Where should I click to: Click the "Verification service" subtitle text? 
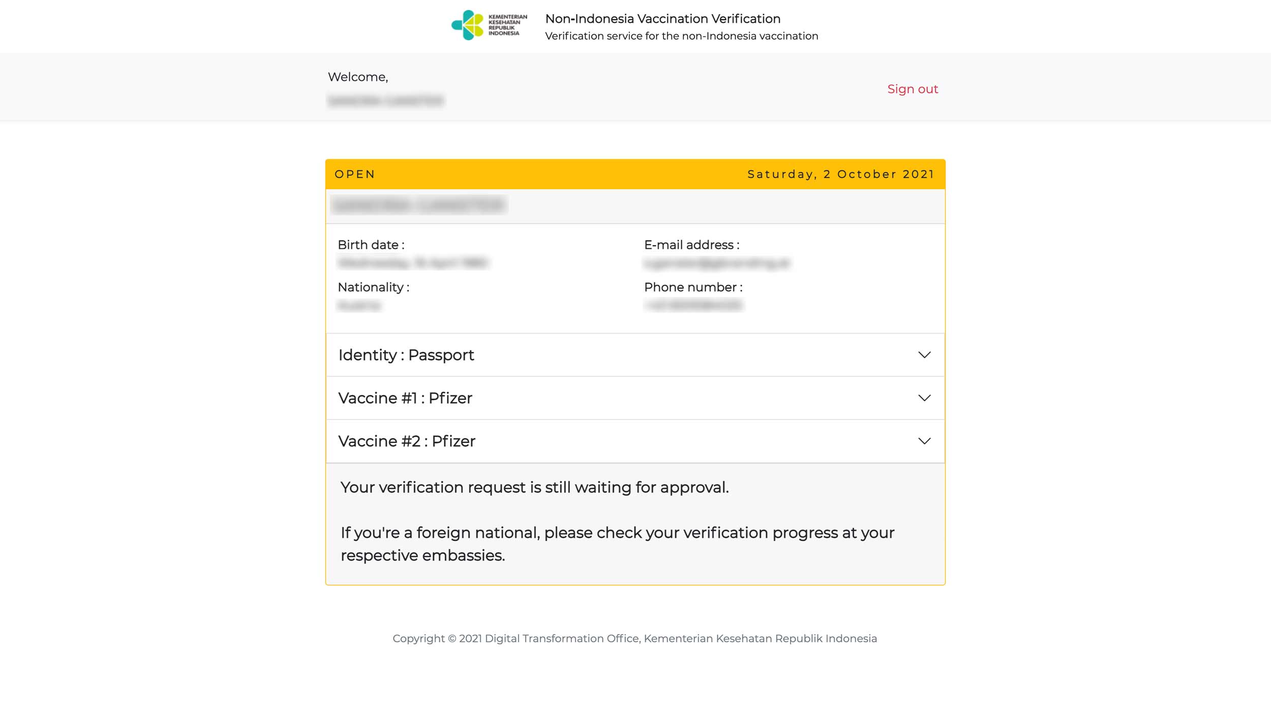tap(681, 36)
